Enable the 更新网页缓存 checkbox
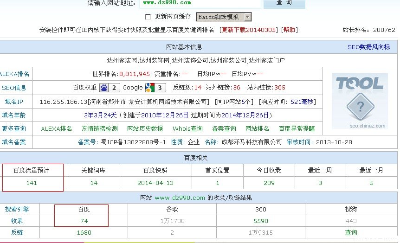The height and width of the screenshot is (243, 400). [148, 17]
